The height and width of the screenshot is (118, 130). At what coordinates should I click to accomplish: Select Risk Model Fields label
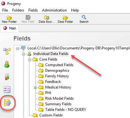[59, 98]
